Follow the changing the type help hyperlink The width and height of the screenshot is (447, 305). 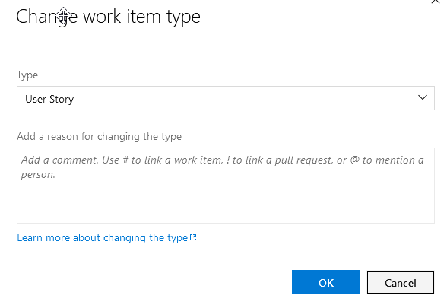tap(102, 237)
